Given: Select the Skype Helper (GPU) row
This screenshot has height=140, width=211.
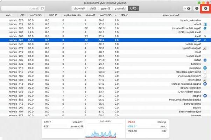Looking at the screenshot, I should (x=106, y=92).
